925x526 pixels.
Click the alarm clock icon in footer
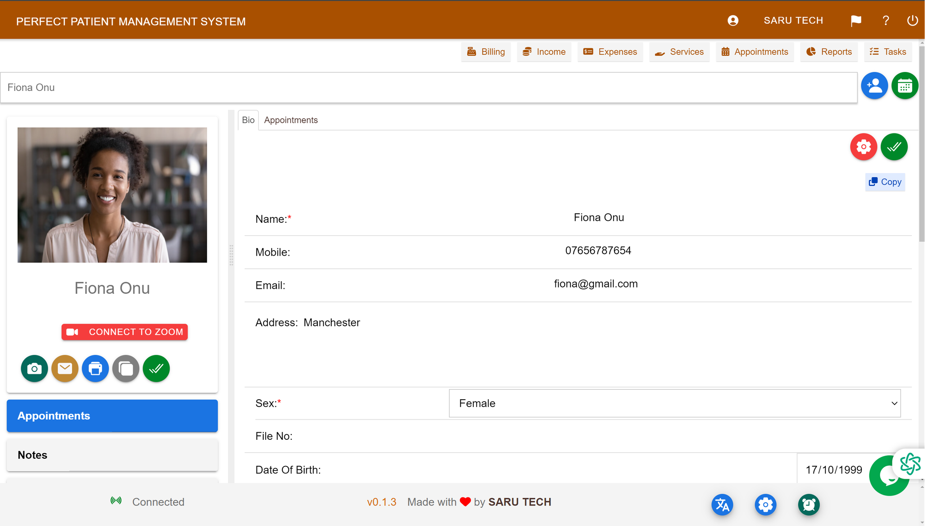[x=808, y=504]
